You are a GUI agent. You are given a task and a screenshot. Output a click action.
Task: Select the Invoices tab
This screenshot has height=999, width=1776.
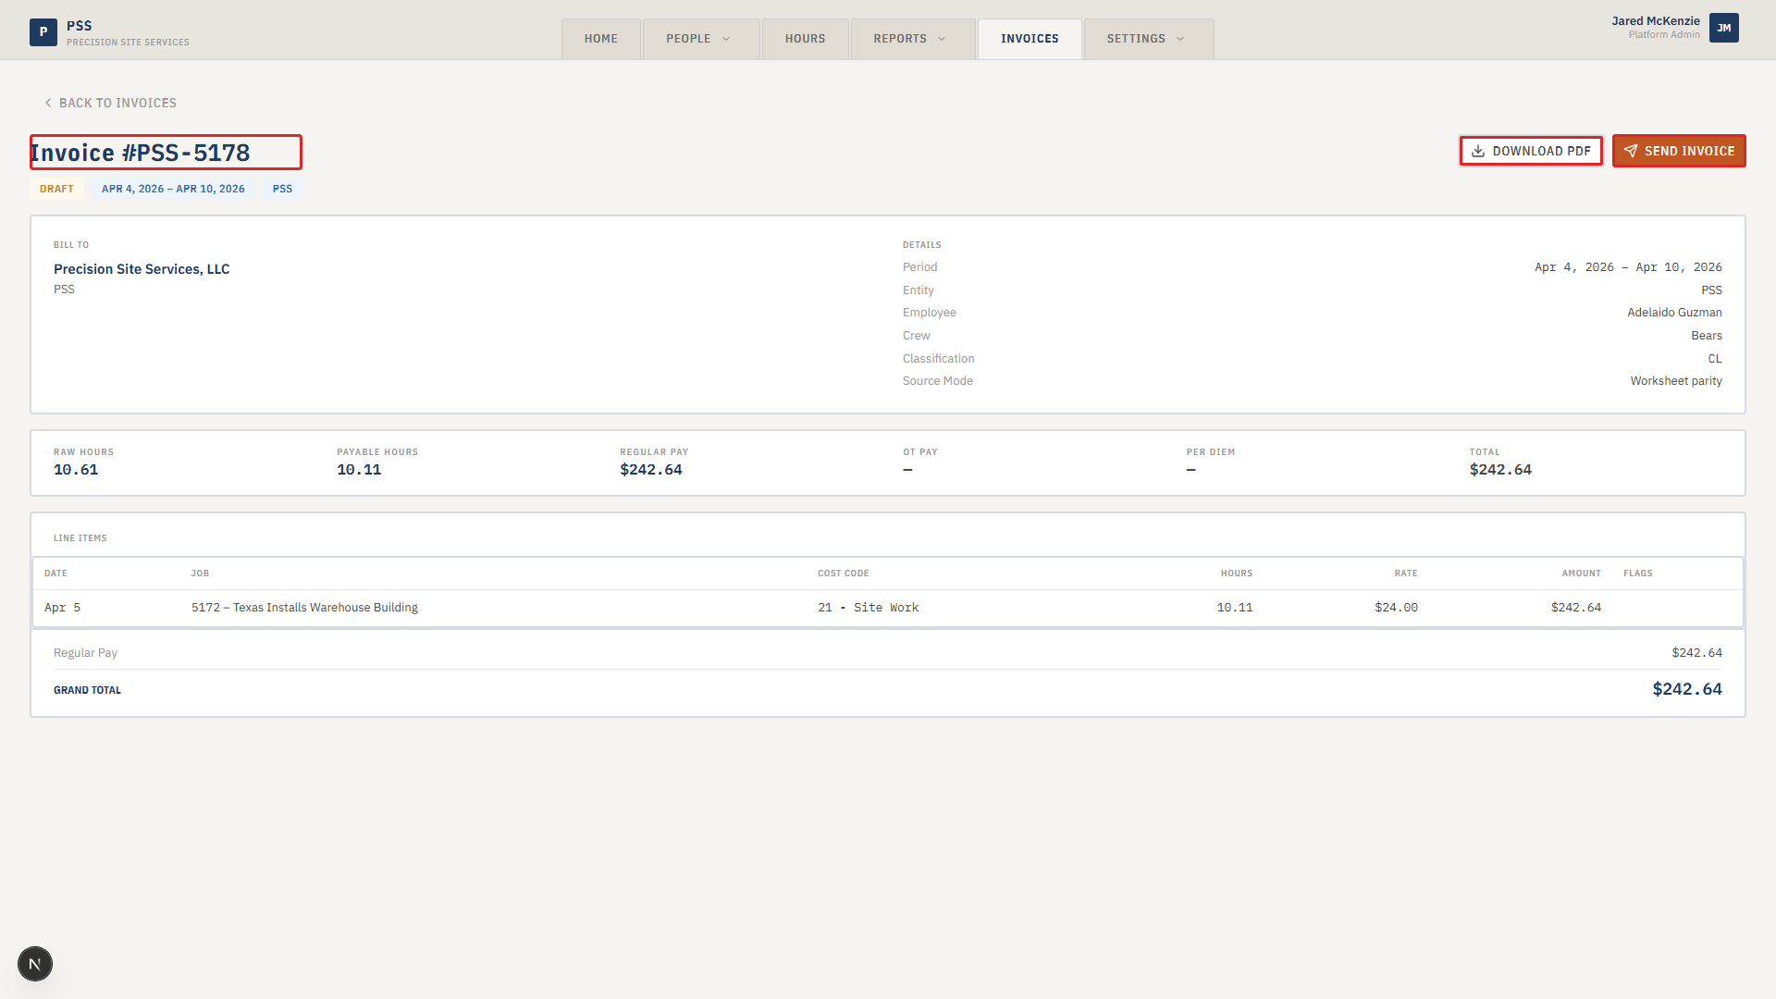point(1030,39)
